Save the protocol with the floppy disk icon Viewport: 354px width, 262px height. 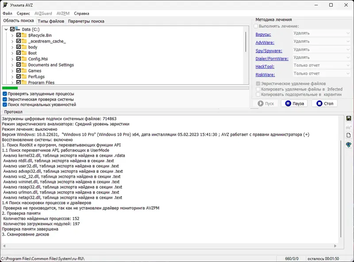349,118
